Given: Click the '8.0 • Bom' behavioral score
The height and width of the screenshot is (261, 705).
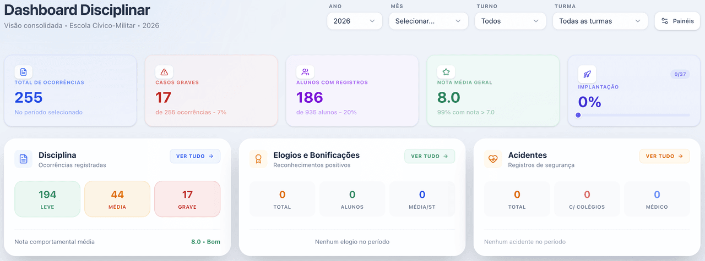Looking at the screenshot, I should pyautogui.click(x=205, y=242).
